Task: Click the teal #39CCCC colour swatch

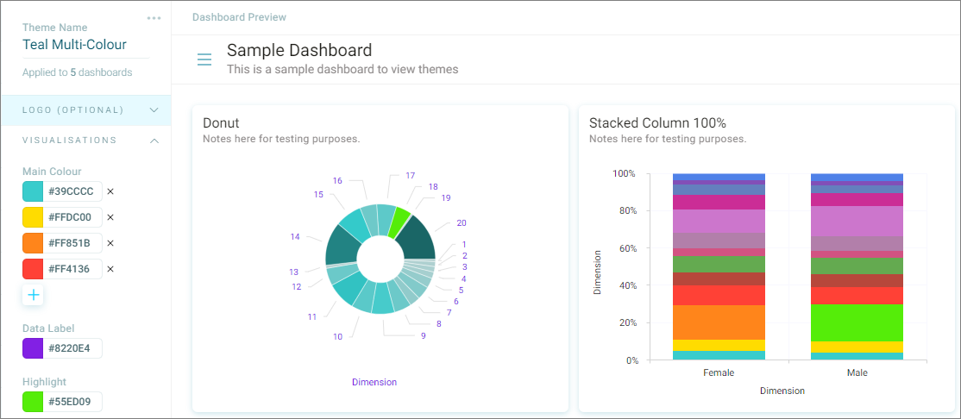Action: pos(33,191)
